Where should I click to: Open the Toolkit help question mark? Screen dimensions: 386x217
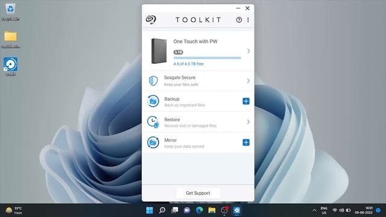click(239, 20)
